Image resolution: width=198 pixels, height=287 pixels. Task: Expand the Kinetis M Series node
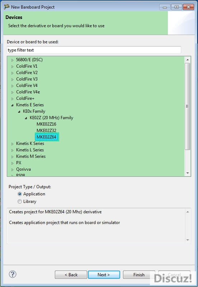click(x=13, y=157)
